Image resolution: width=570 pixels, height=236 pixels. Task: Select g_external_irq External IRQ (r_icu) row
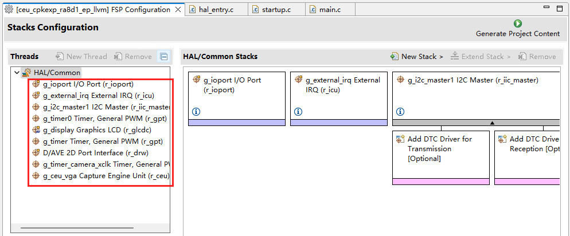[93, 96]
